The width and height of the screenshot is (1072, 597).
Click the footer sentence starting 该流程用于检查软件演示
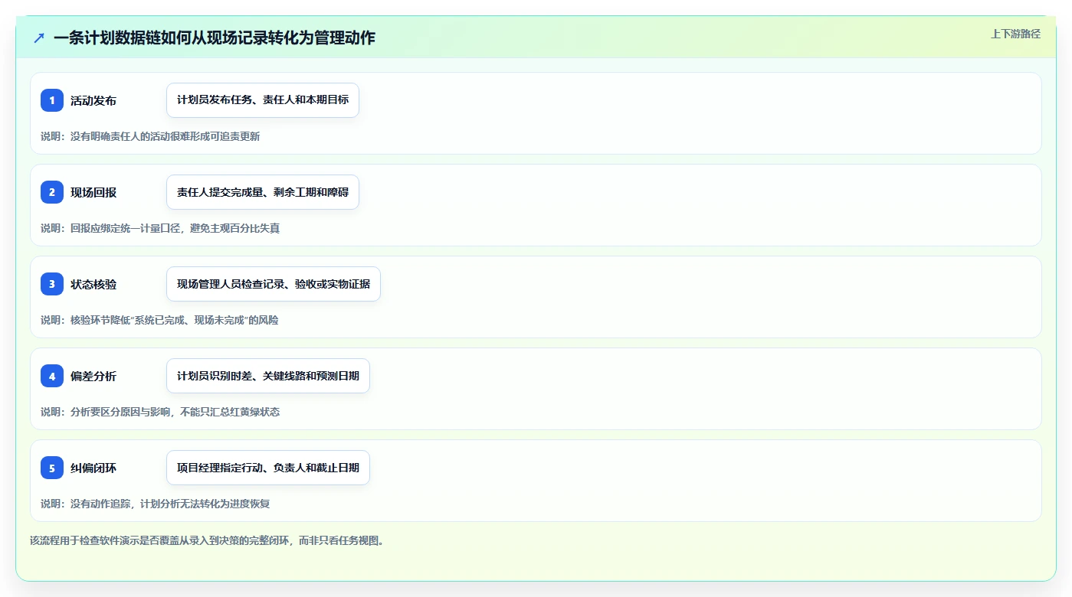point(207,540)
